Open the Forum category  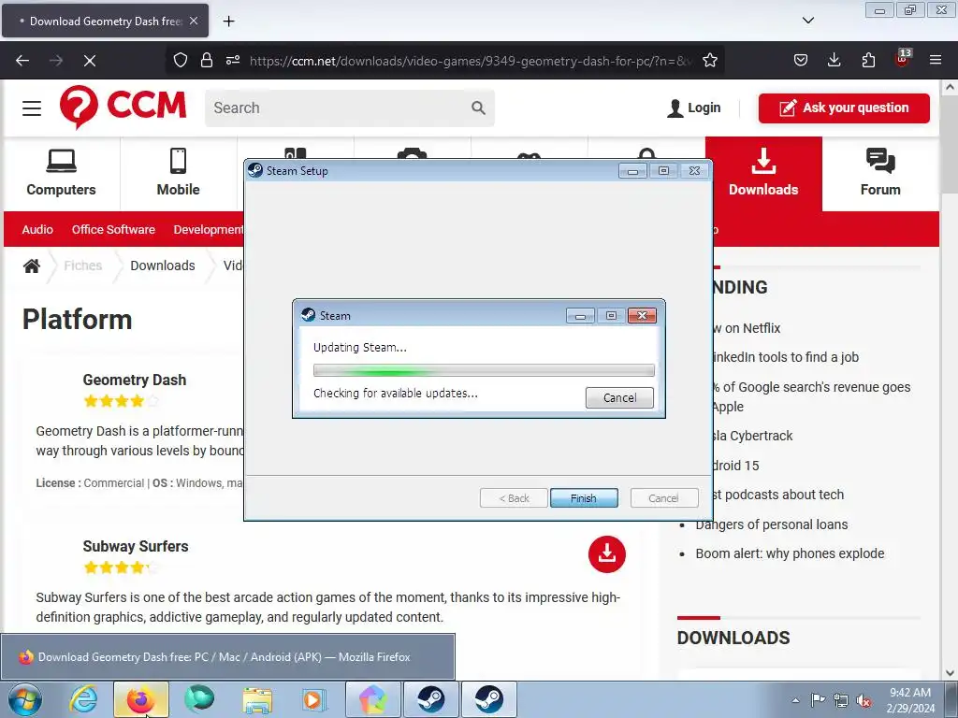880,173
